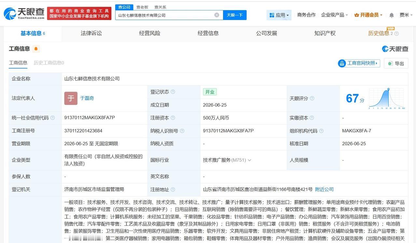Image resolution: width=416 pixels, height=243 pixels.
Task: Click the orange alert bell beside 工商信息
Action: point(36,49)
